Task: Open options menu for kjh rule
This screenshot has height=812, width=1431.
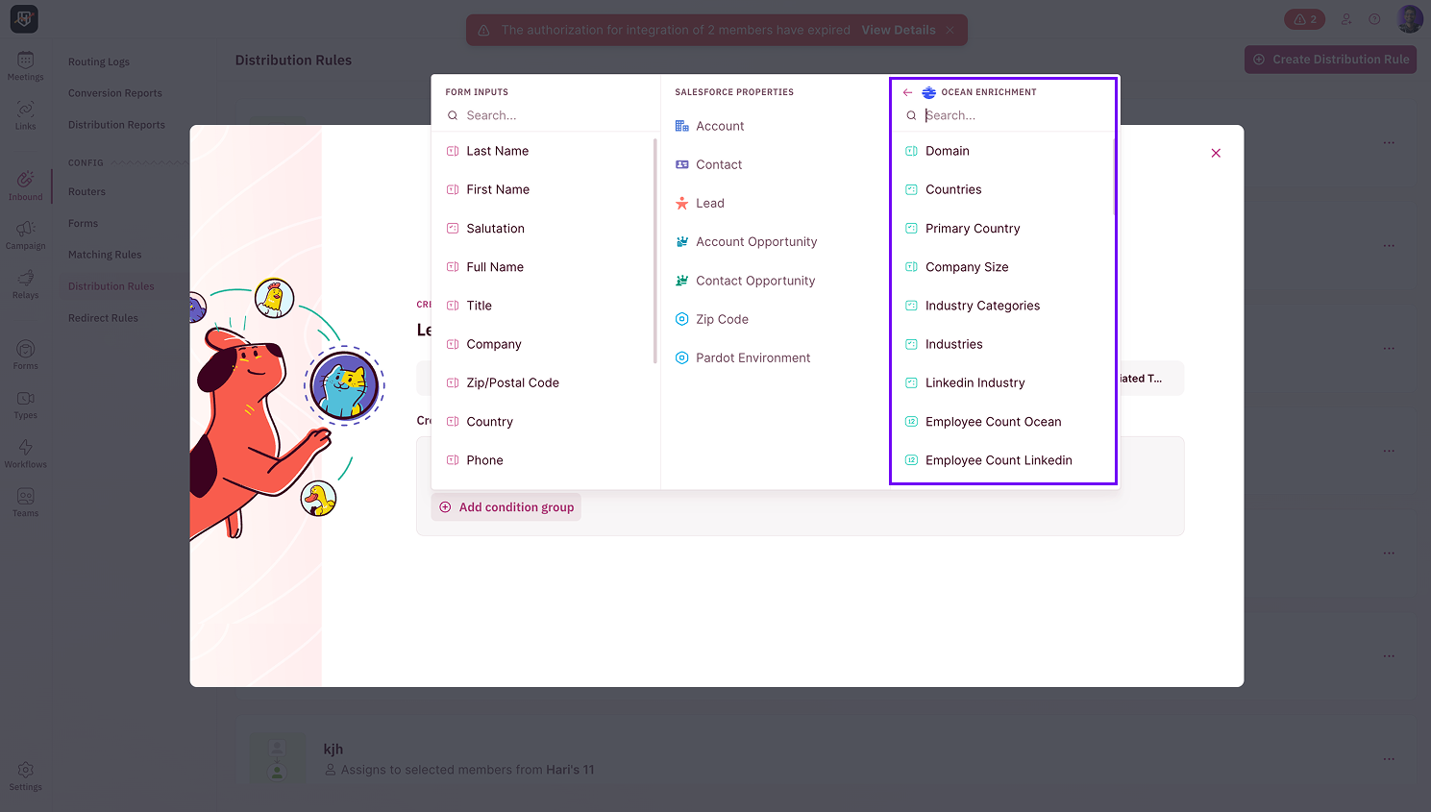Action: pos(1389,759)
